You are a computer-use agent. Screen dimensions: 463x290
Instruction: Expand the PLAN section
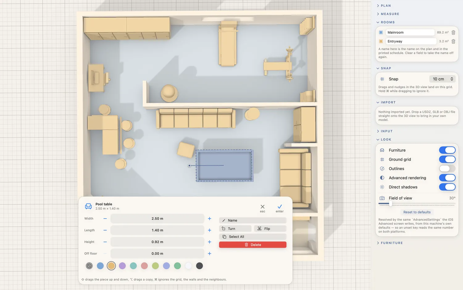tap(384, 6)
